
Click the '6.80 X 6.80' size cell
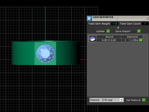tap(109, 40)
